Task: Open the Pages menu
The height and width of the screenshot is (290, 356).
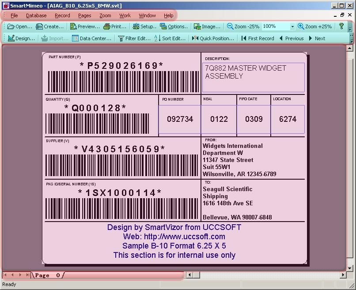Action: 85,15
